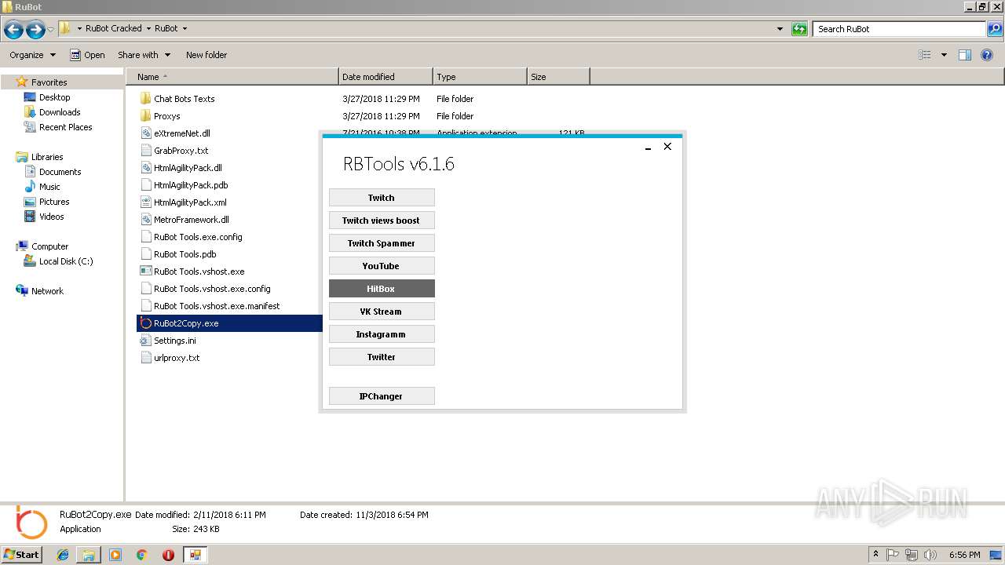Click the search magnifier icon
This screenshot has width=1005, height=565.
[995, 29]
